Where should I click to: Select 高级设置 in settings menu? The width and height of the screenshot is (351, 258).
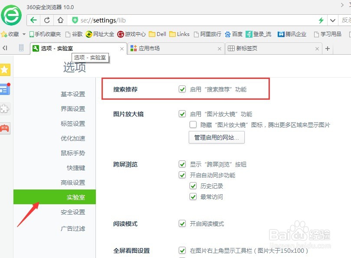click(x=73, y=183)
